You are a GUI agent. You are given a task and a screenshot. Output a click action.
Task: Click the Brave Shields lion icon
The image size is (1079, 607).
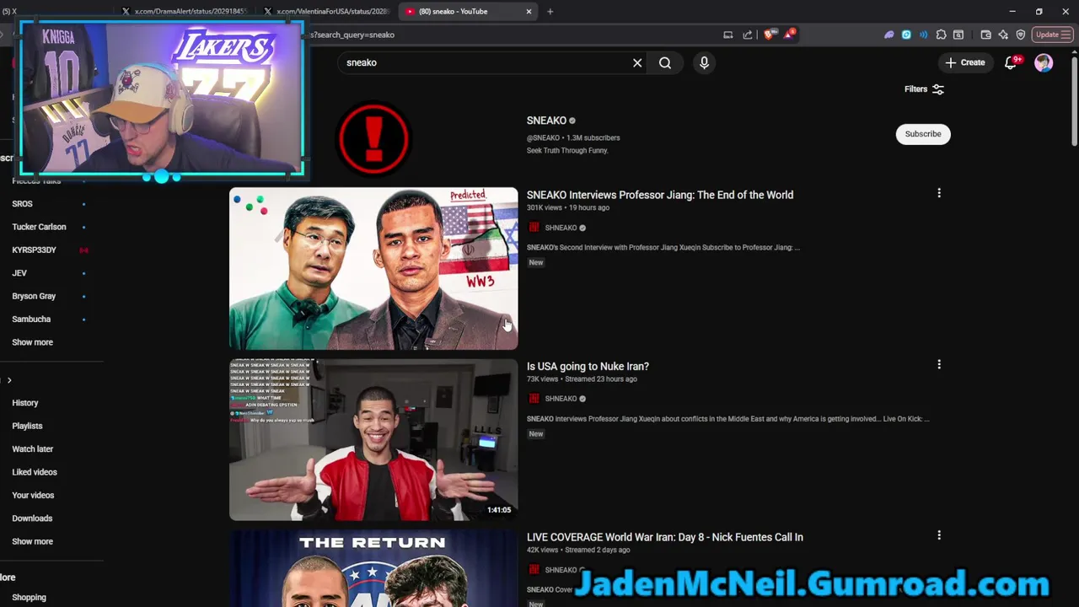768,35
